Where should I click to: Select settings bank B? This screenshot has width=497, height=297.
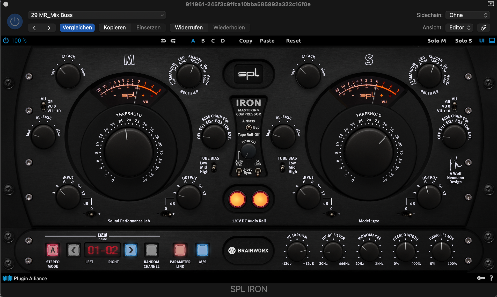[x=203, y=41]
